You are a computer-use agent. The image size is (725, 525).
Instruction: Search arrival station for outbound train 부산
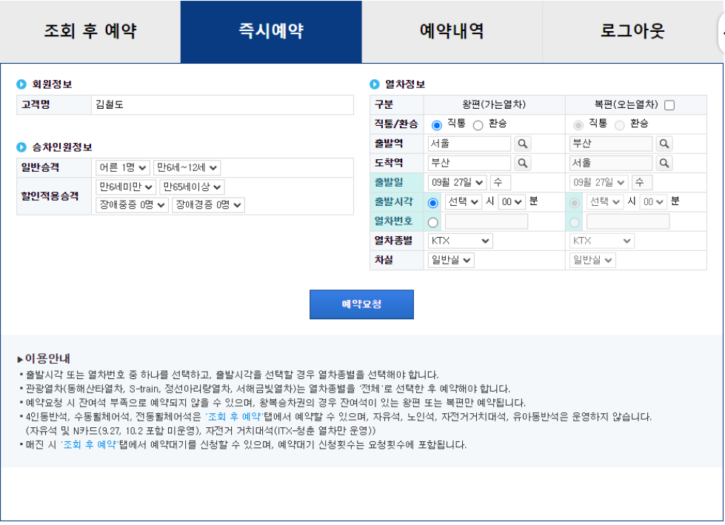(523, 163)
